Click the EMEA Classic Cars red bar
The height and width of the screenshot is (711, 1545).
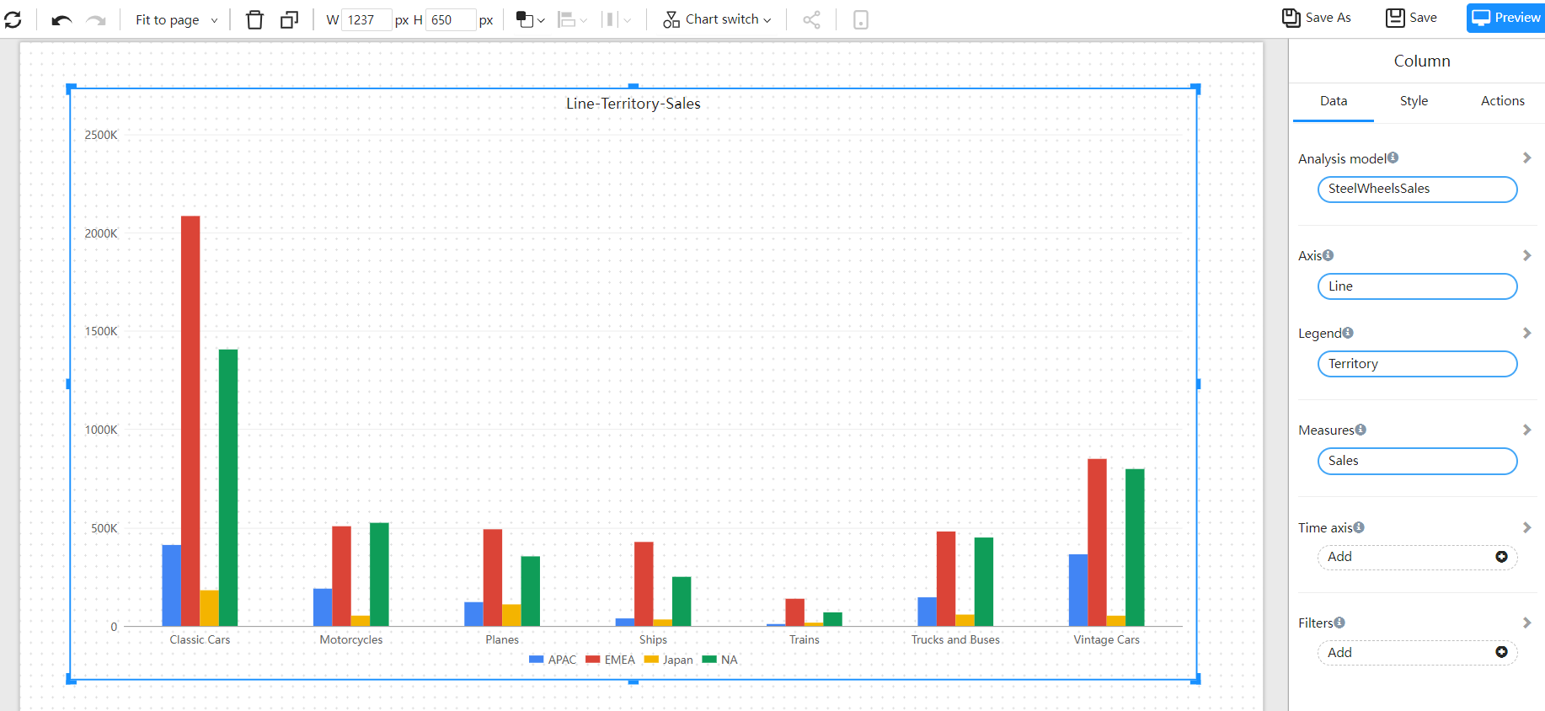click(x=190, y=421)
